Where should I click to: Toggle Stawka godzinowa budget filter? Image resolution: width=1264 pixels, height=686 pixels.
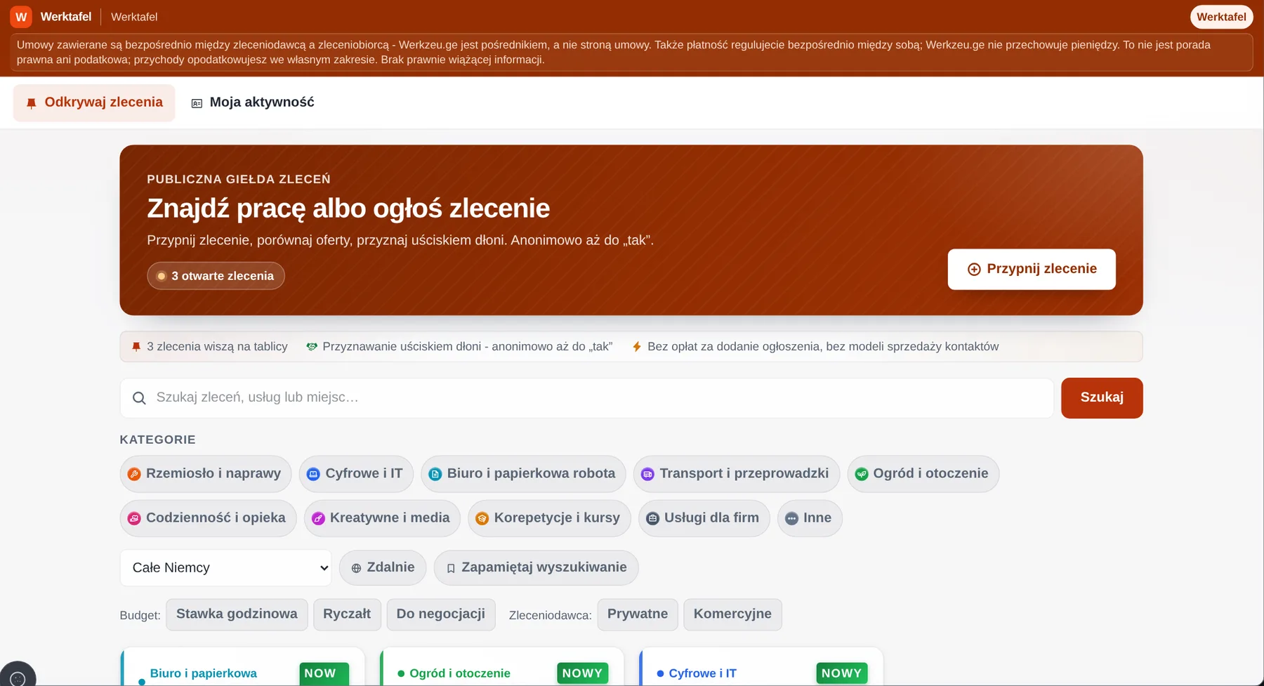coord(237,614)
